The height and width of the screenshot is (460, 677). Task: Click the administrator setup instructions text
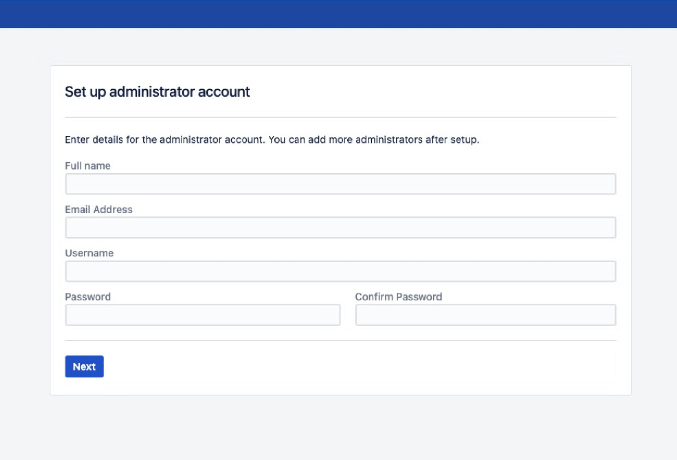(x=272, y=139)
